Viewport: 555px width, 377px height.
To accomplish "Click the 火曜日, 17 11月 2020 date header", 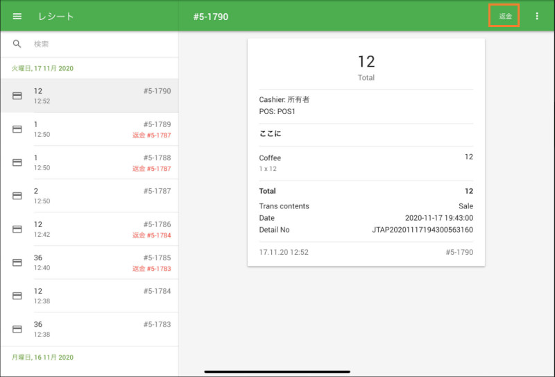I will pos(42,68).
